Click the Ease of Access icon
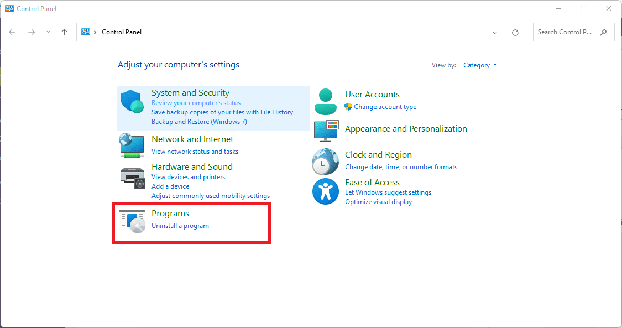 pos(325,191)
